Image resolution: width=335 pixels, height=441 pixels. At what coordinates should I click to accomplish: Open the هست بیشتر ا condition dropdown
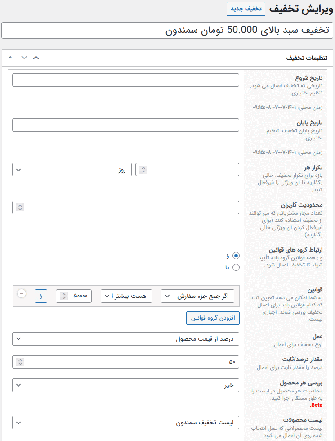pyautogui.click(x=126, y=296)
